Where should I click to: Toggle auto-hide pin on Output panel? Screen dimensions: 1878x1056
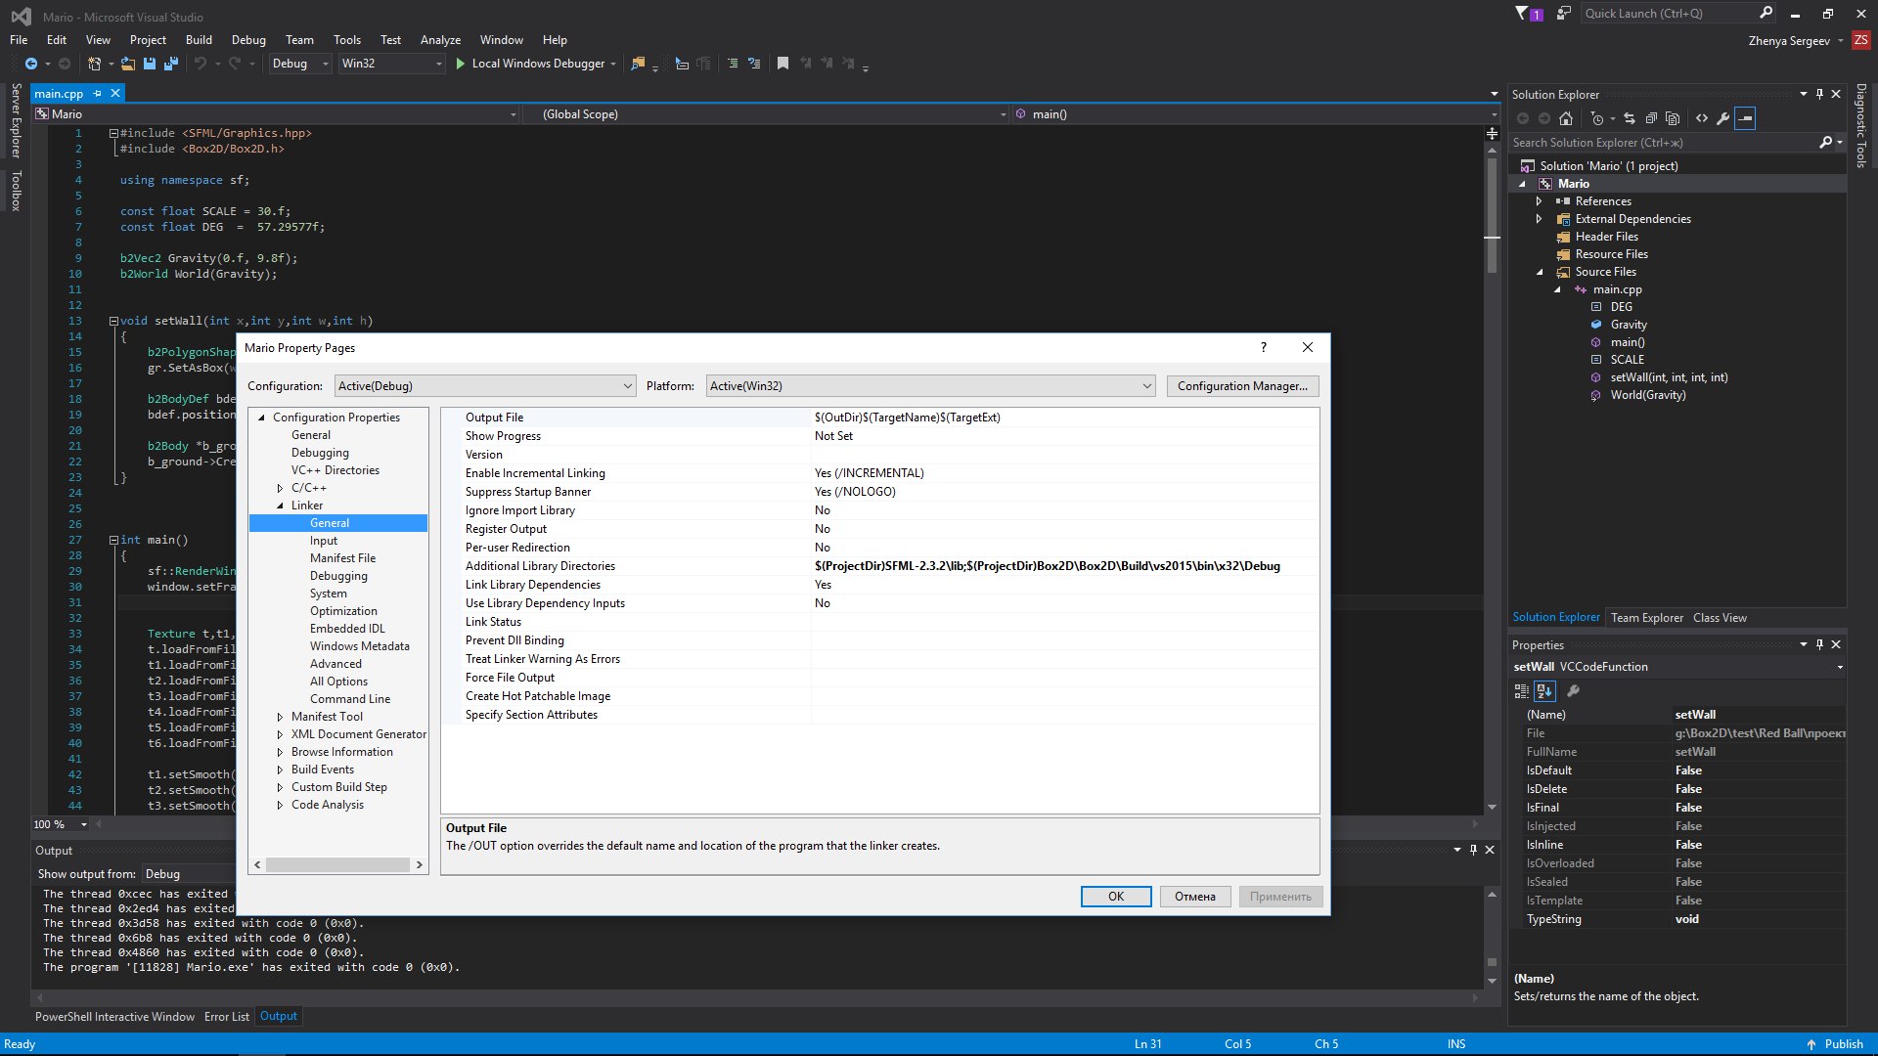coord(1473,850)
